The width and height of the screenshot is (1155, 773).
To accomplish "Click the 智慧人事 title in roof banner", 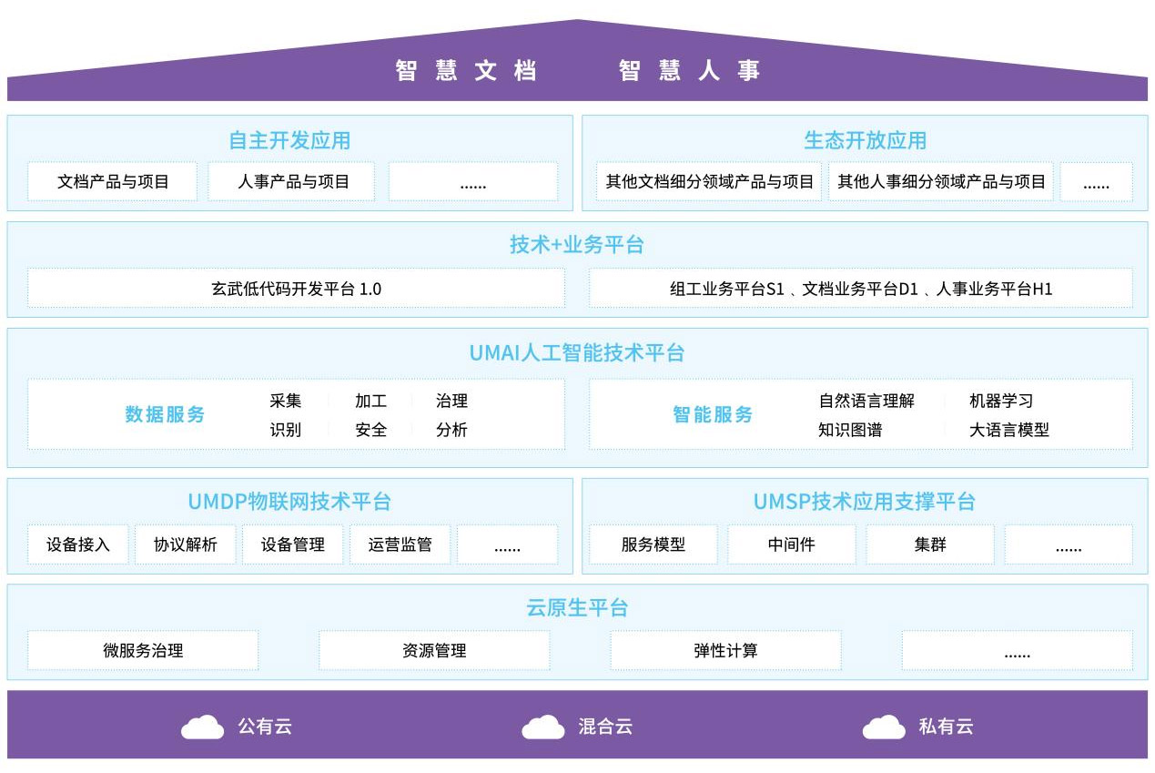I will click(689, 71).
